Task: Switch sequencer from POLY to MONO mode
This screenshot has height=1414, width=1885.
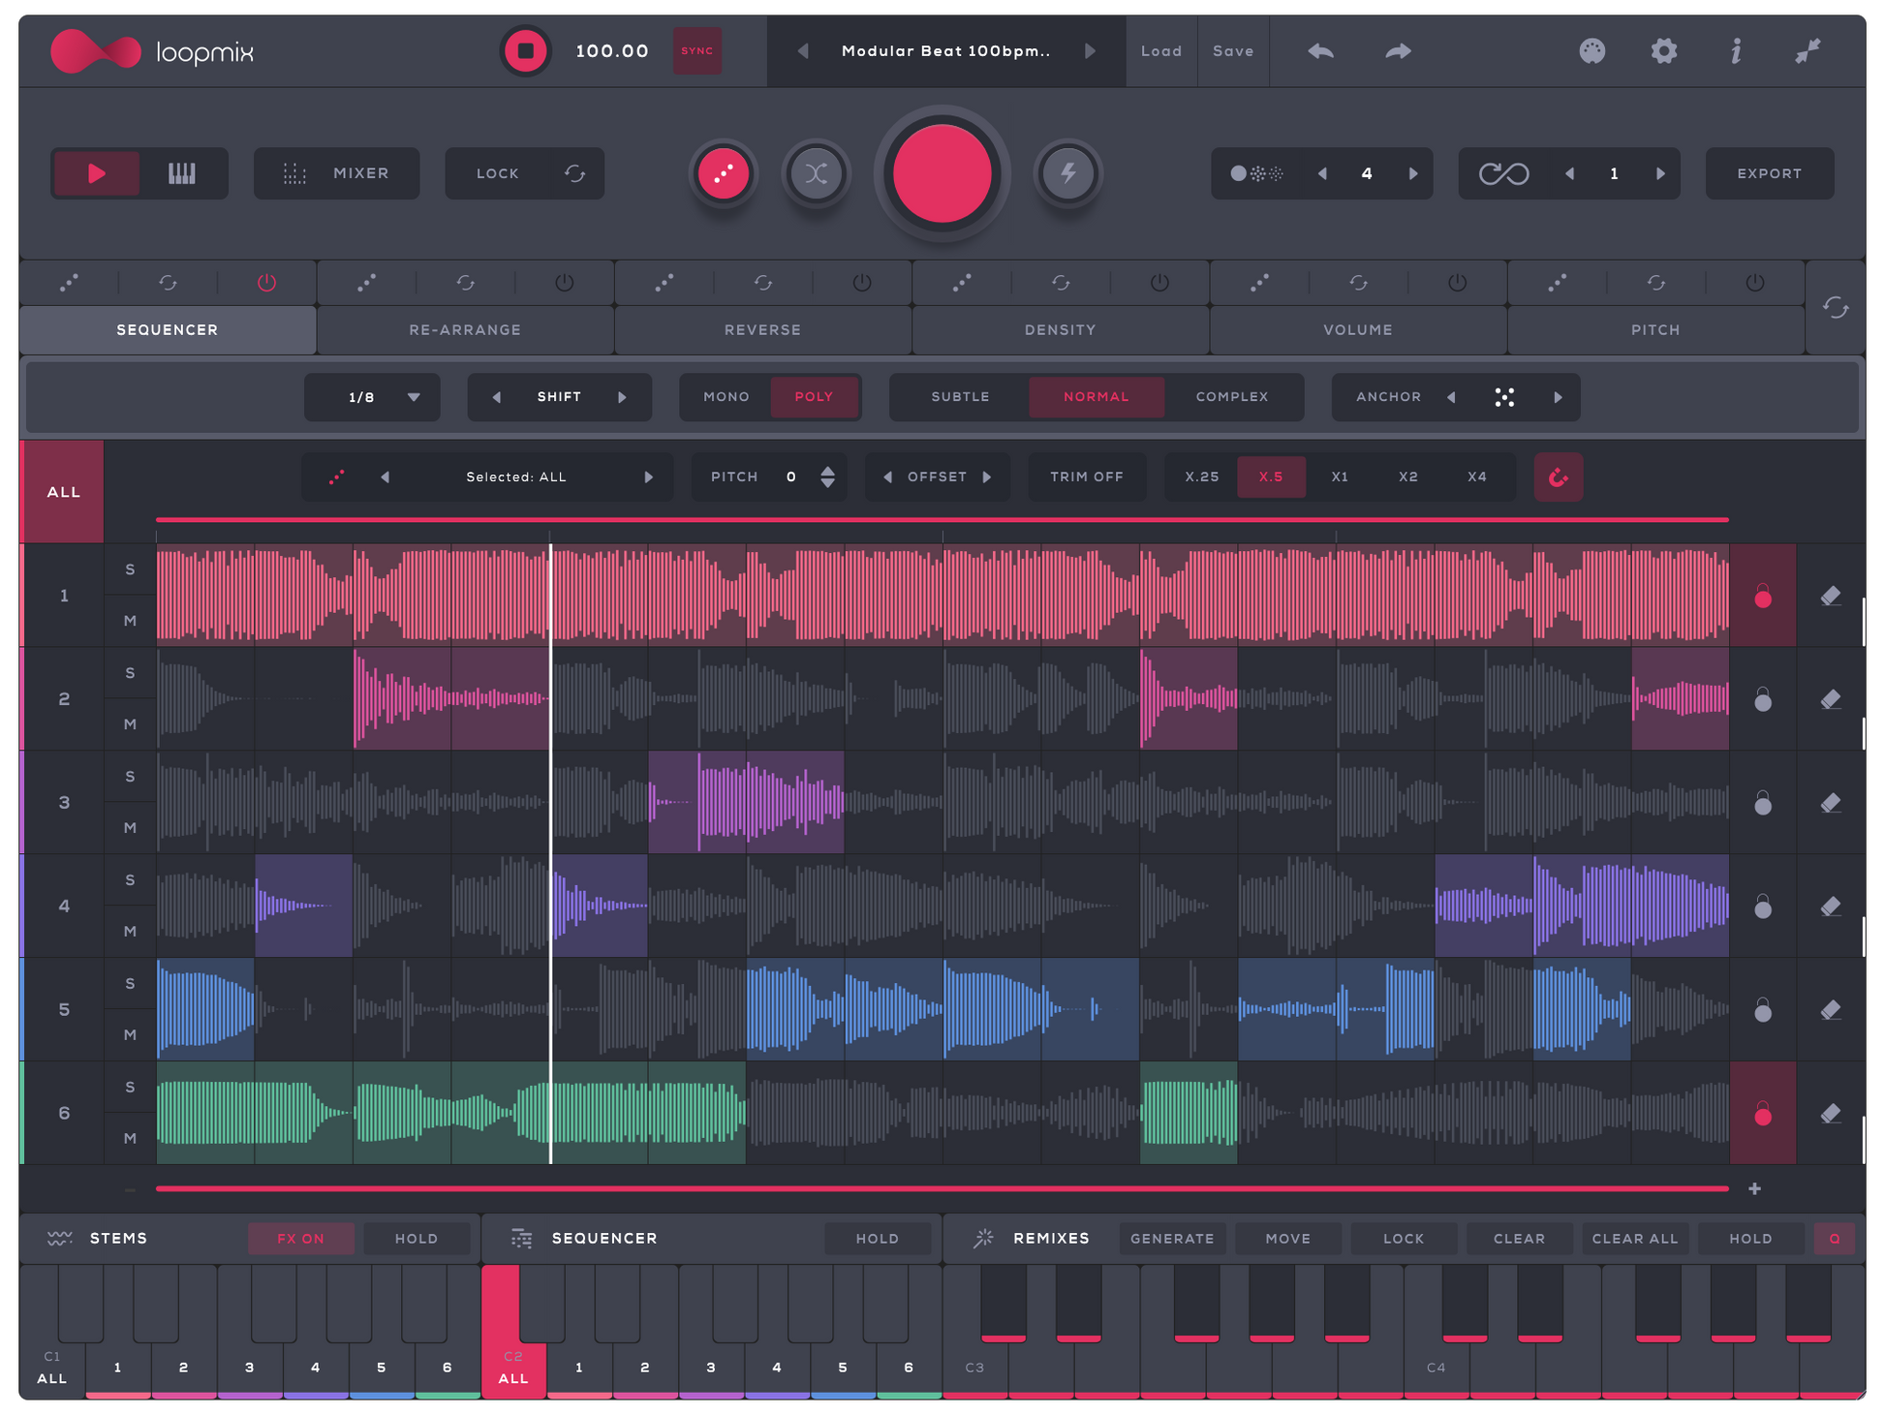Action: (725, 397)
